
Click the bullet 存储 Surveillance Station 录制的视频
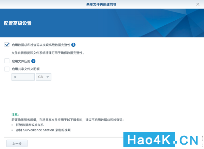43,130
